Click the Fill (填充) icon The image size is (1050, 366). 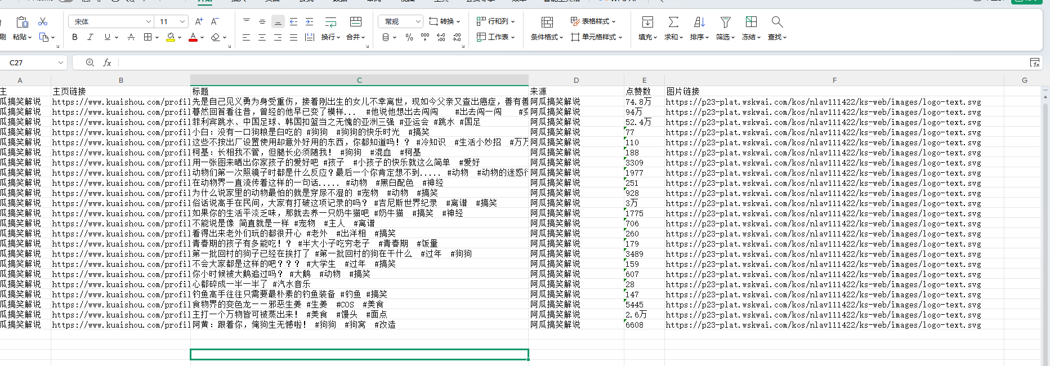click(x=647, y=22)
